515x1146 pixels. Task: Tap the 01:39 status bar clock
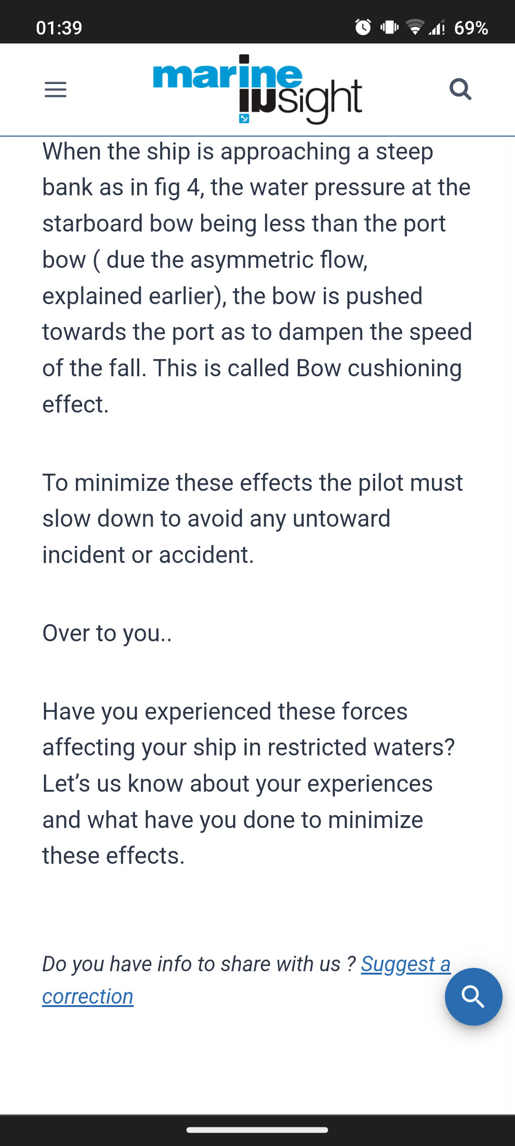coord(59,28)
